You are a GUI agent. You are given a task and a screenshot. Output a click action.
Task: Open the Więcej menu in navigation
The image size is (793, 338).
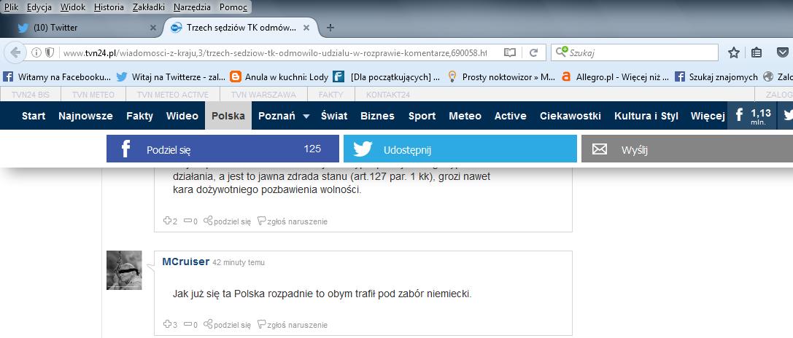(x=708, y=116)
